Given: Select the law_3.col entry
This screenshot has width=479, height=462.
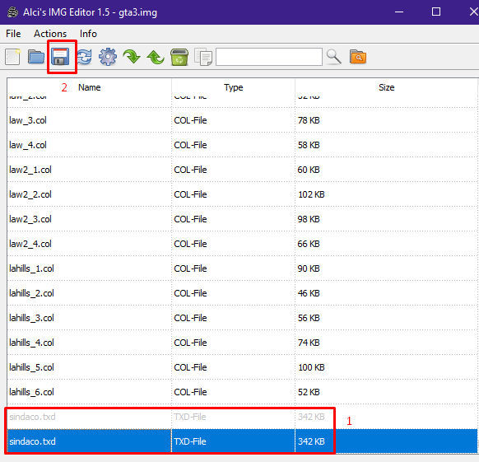Looking at the screenshot, I should click(x=242, y=120).
